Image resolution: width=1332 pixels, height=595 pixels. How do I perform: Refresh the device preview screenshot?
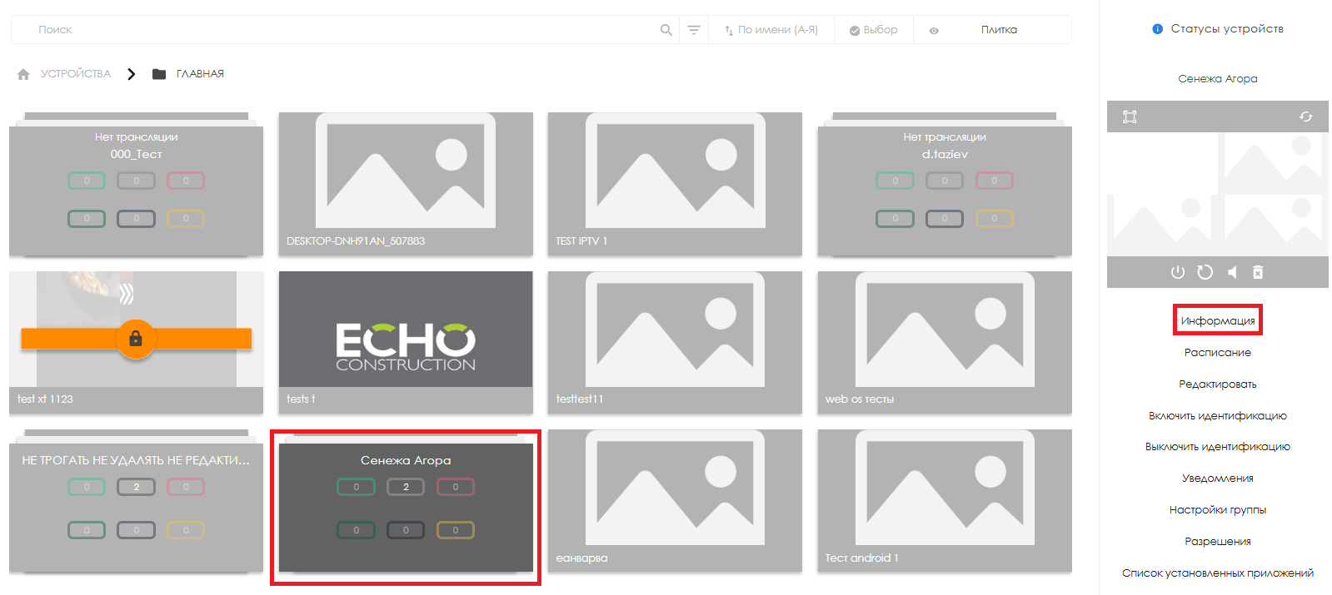pos(1305,117)
